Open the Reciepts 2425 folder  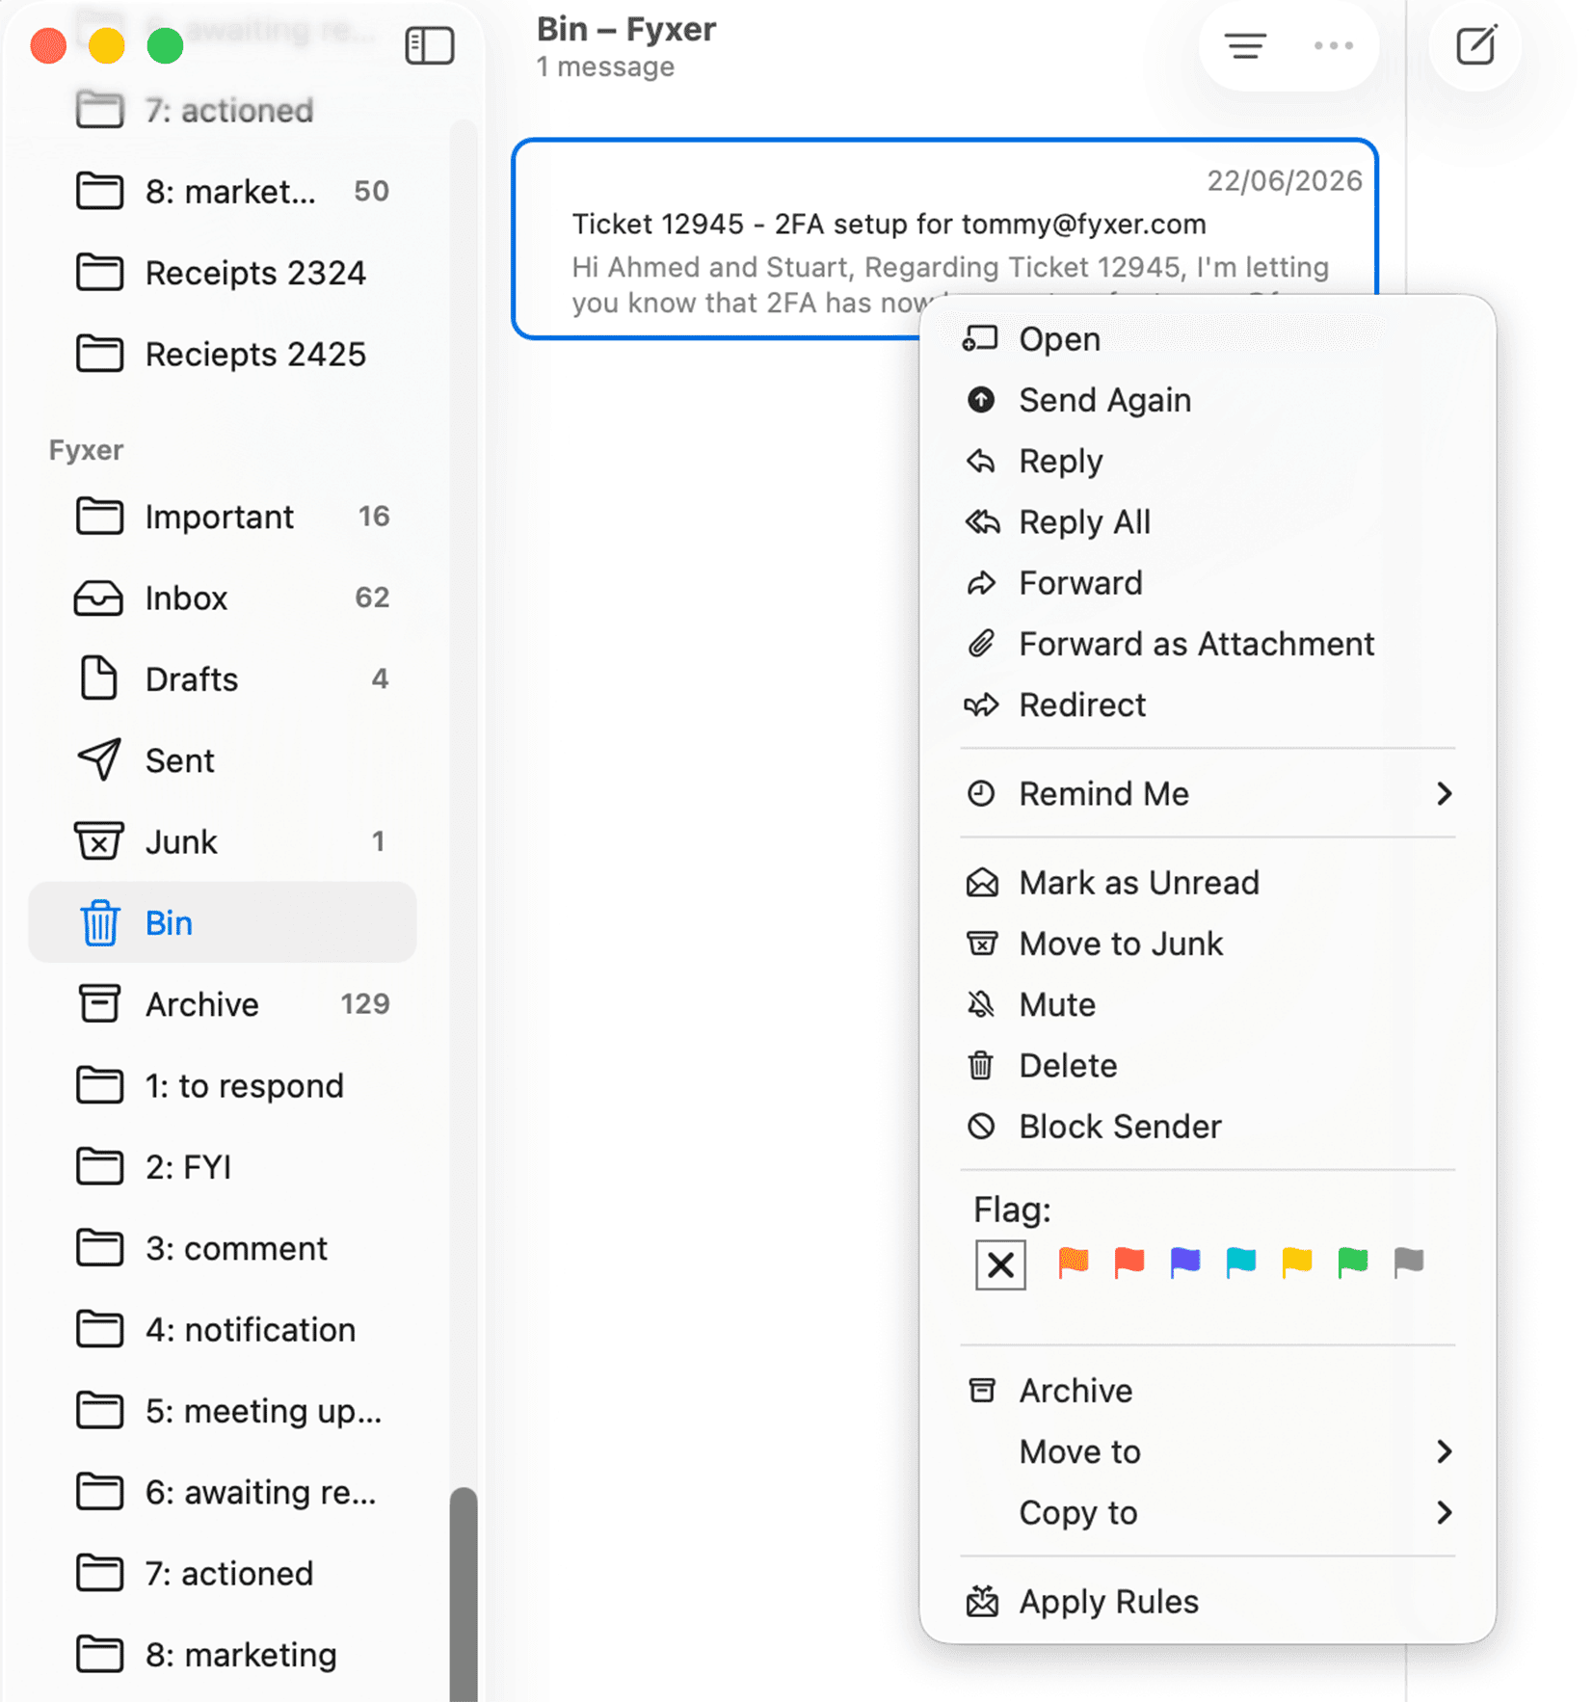click(x=223, y=354)
